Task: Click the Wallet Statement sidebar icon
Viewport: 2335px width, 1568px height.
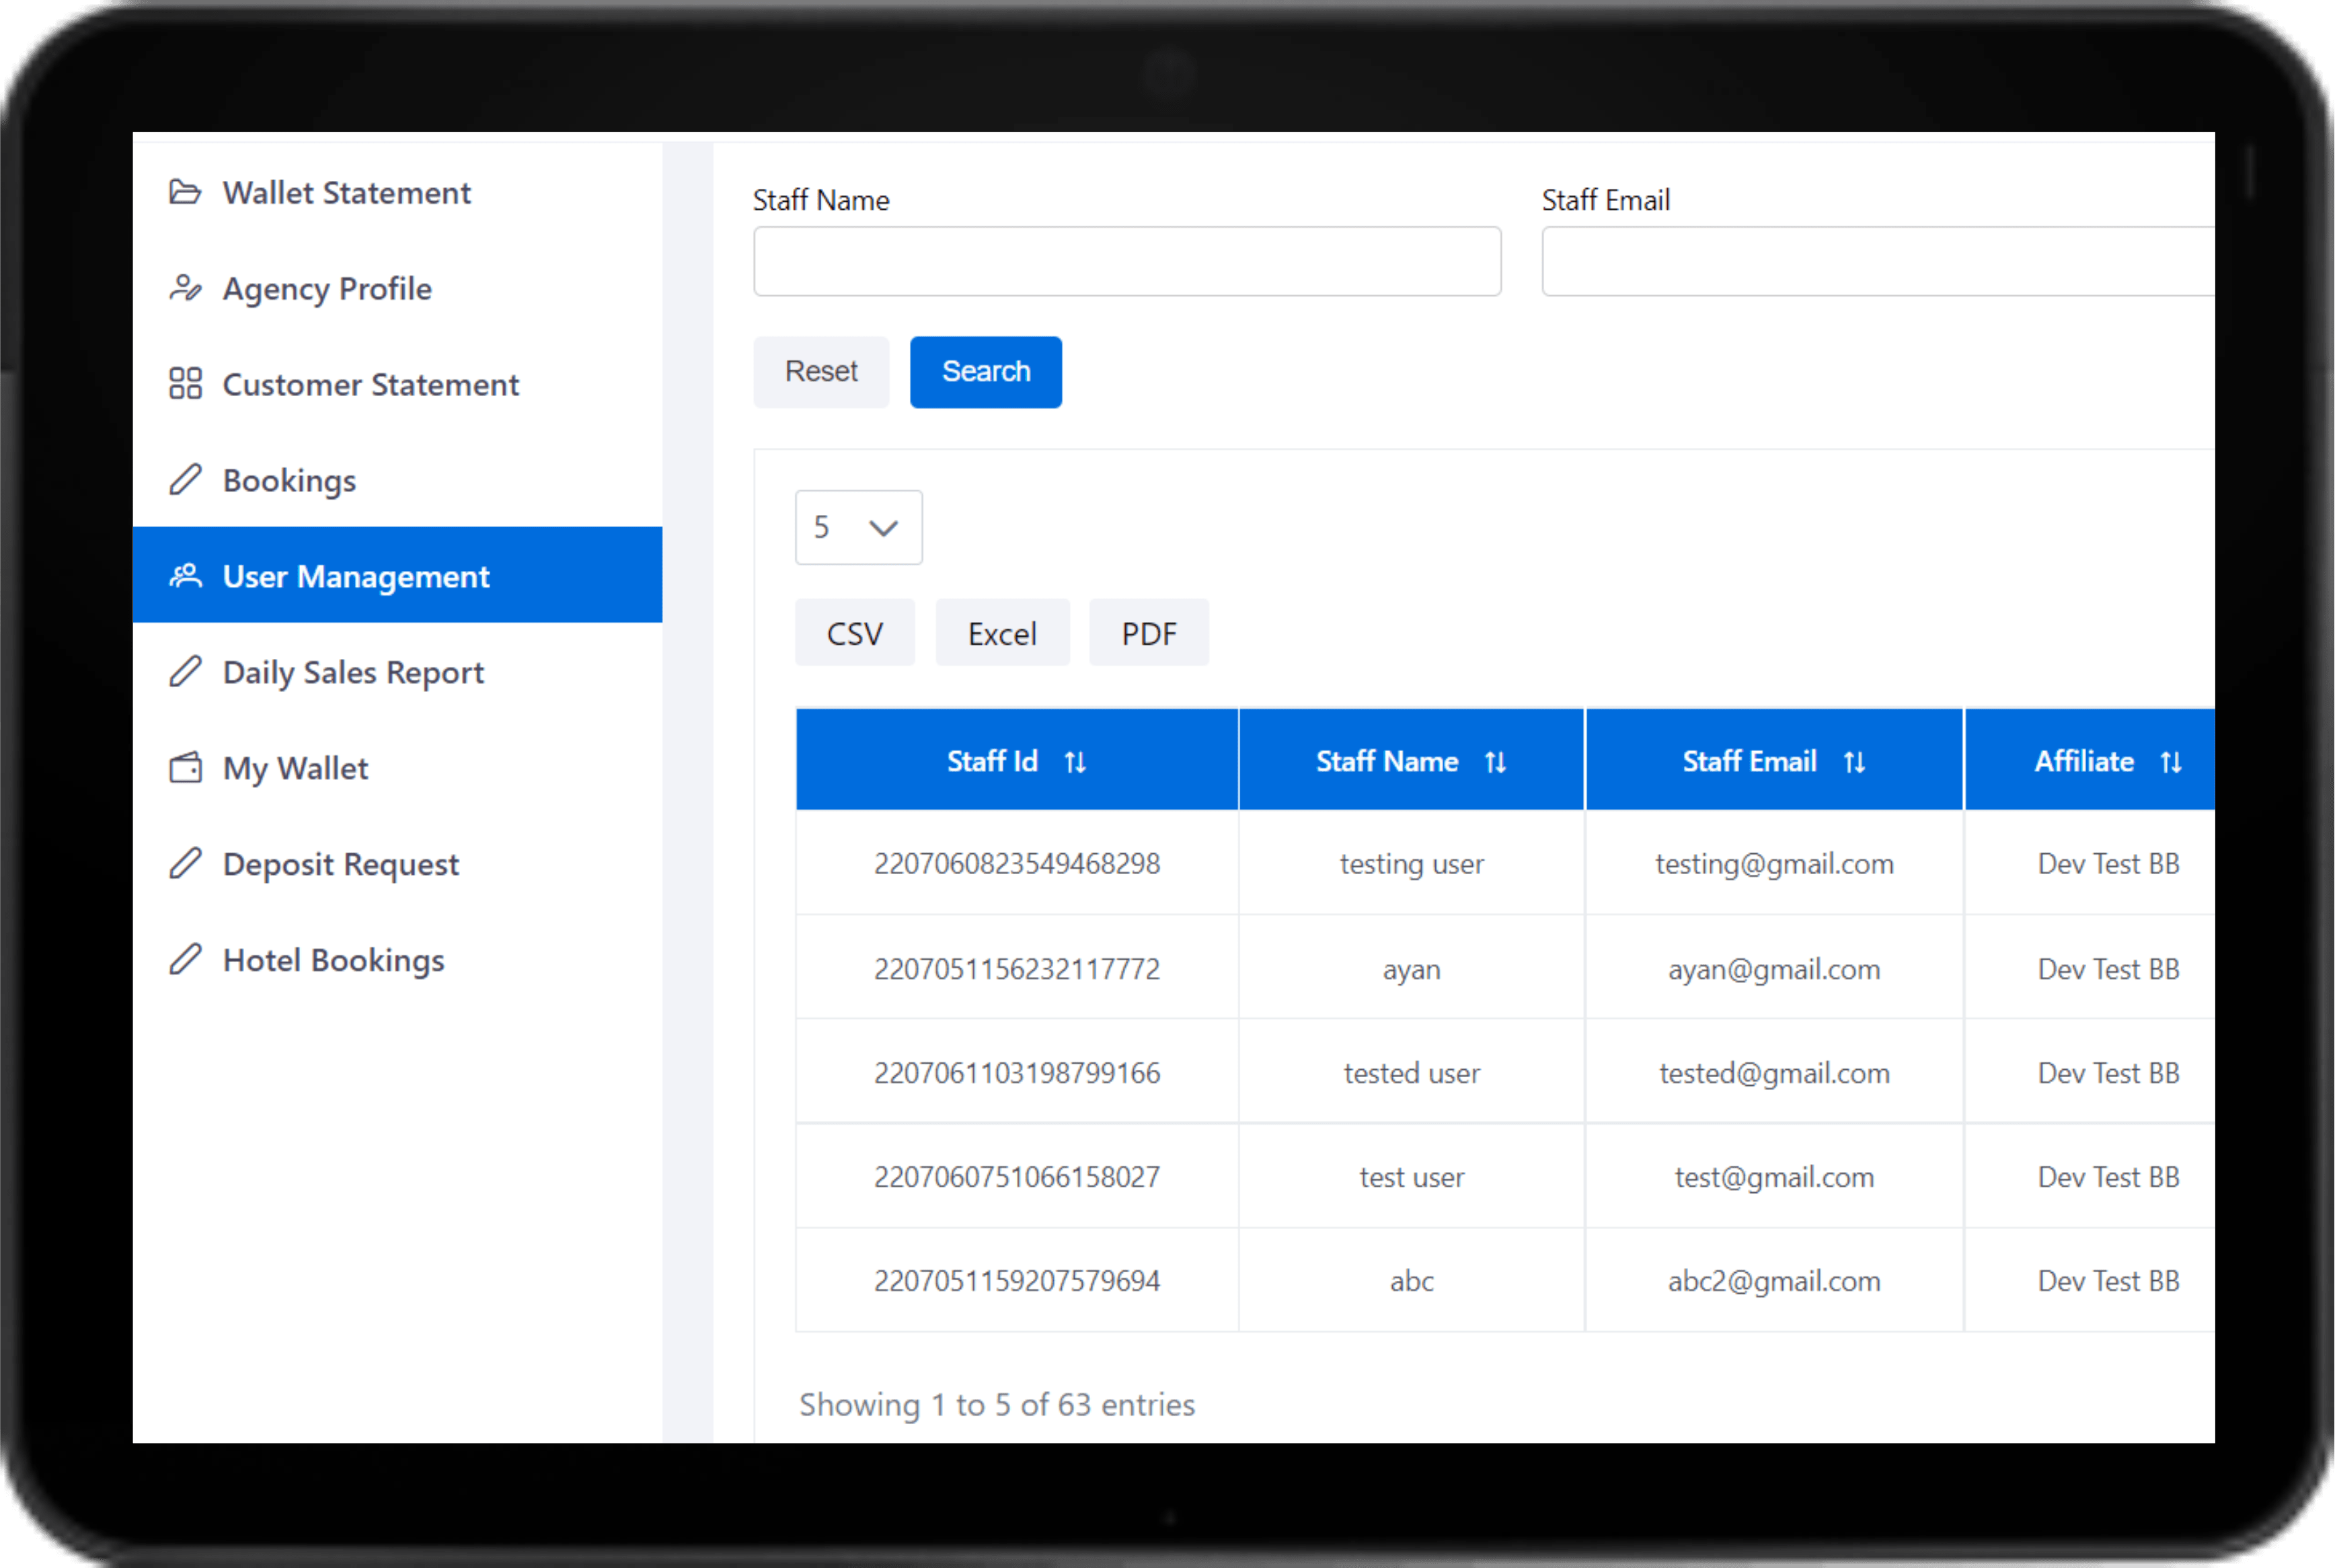Action: [x=187, y=192]
